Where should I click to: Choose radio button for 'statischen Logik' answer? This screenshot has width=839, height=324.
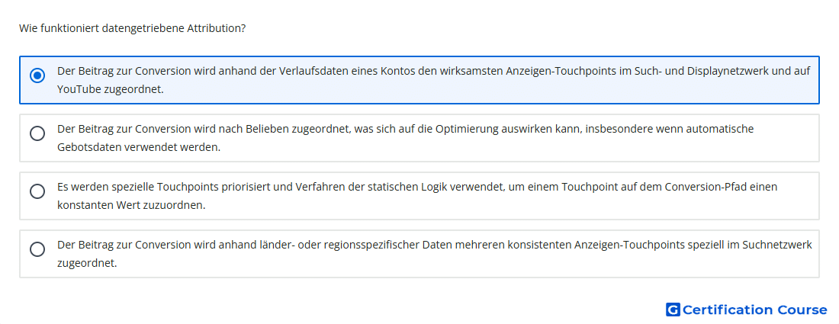37,191
